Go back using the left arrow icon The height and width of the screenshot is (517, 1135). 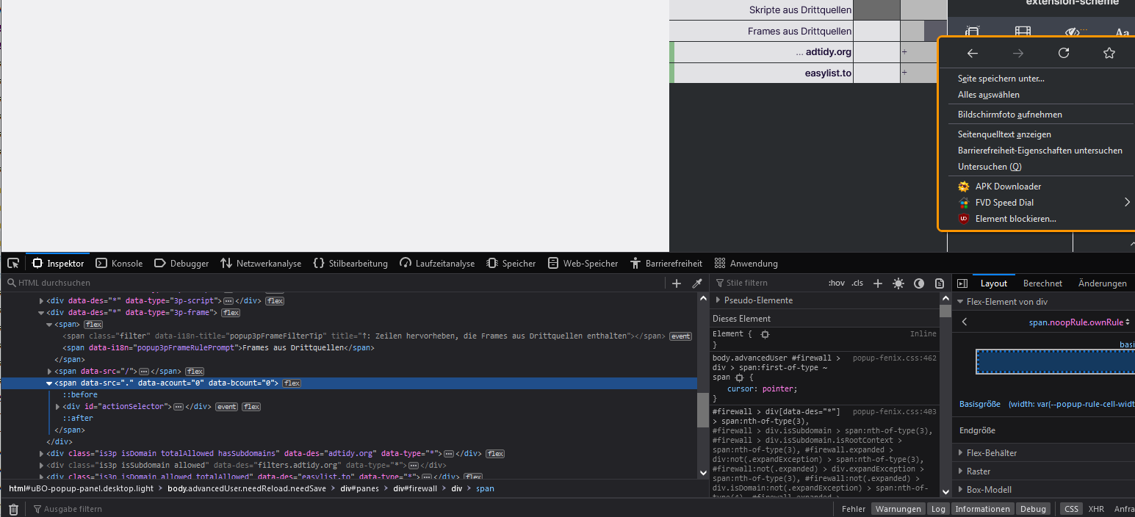coord(972,53)
